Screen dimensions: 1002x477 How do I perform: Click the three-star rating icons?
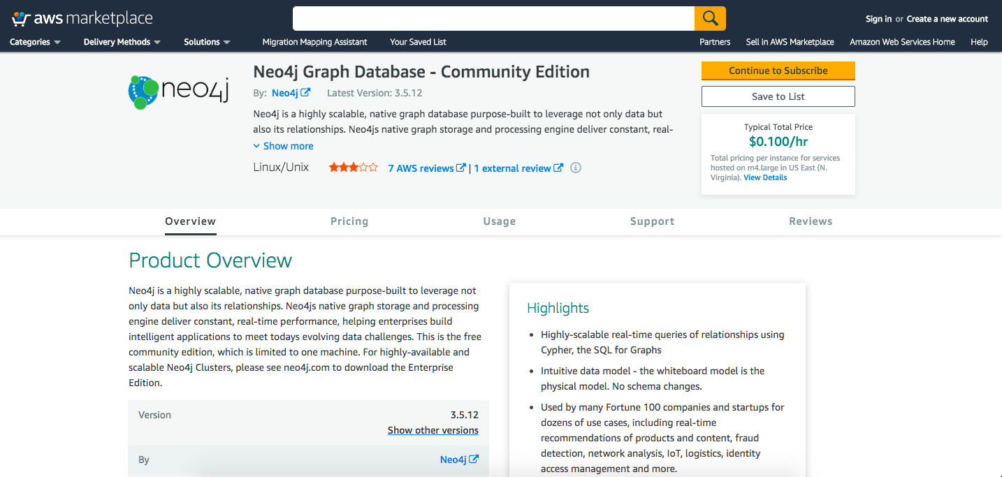click(x=354, y=168)
